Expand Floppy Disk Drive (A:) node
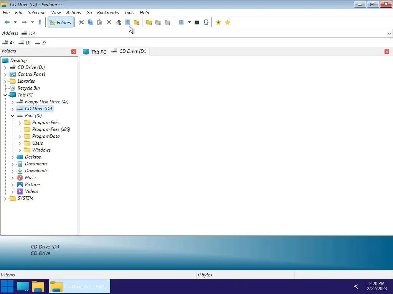The width and height of the screenshot is (393, 294). [x=13, y=102]
